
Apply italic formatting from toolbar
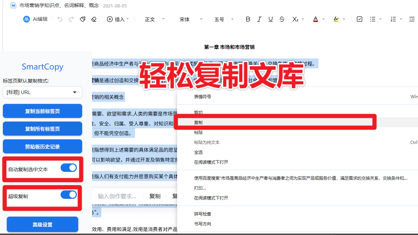tap(259, 19)
